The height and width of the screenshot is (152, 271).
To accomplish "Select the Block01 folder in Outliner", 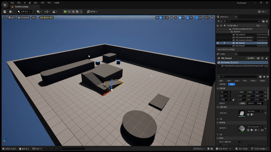I will pos(237,32).
